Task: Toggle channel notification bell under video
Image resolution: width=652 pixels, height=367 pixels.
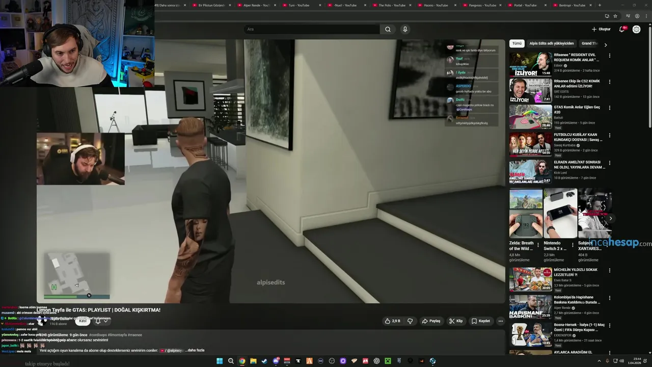Action: (x=98, y=321)
